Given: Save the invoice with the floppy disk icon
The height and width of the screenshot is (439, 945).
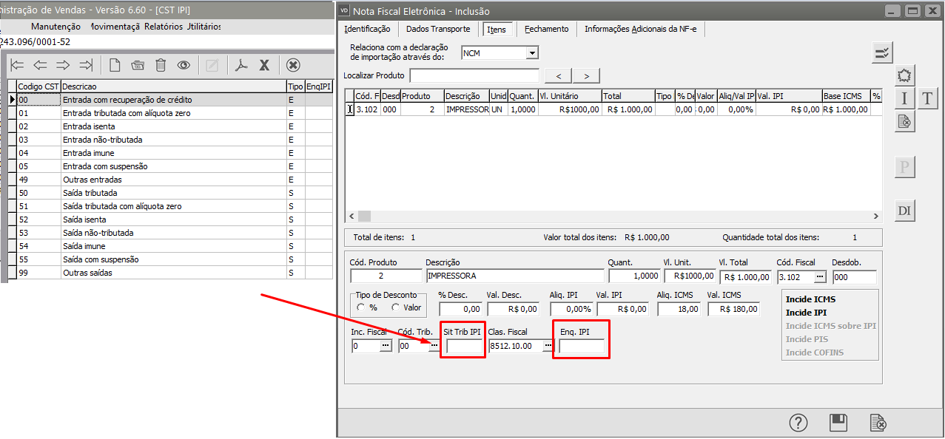Looking at the screenshot, I should (x=838, y=423).
